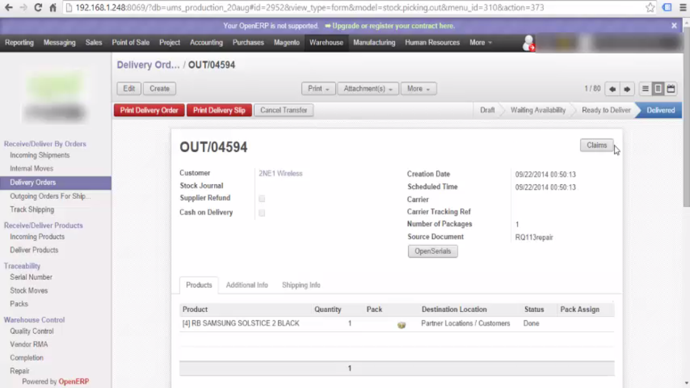690x388 pixels.
Task: Go to next record arrow
Action: pyautogui.click(x=627, y=89)
